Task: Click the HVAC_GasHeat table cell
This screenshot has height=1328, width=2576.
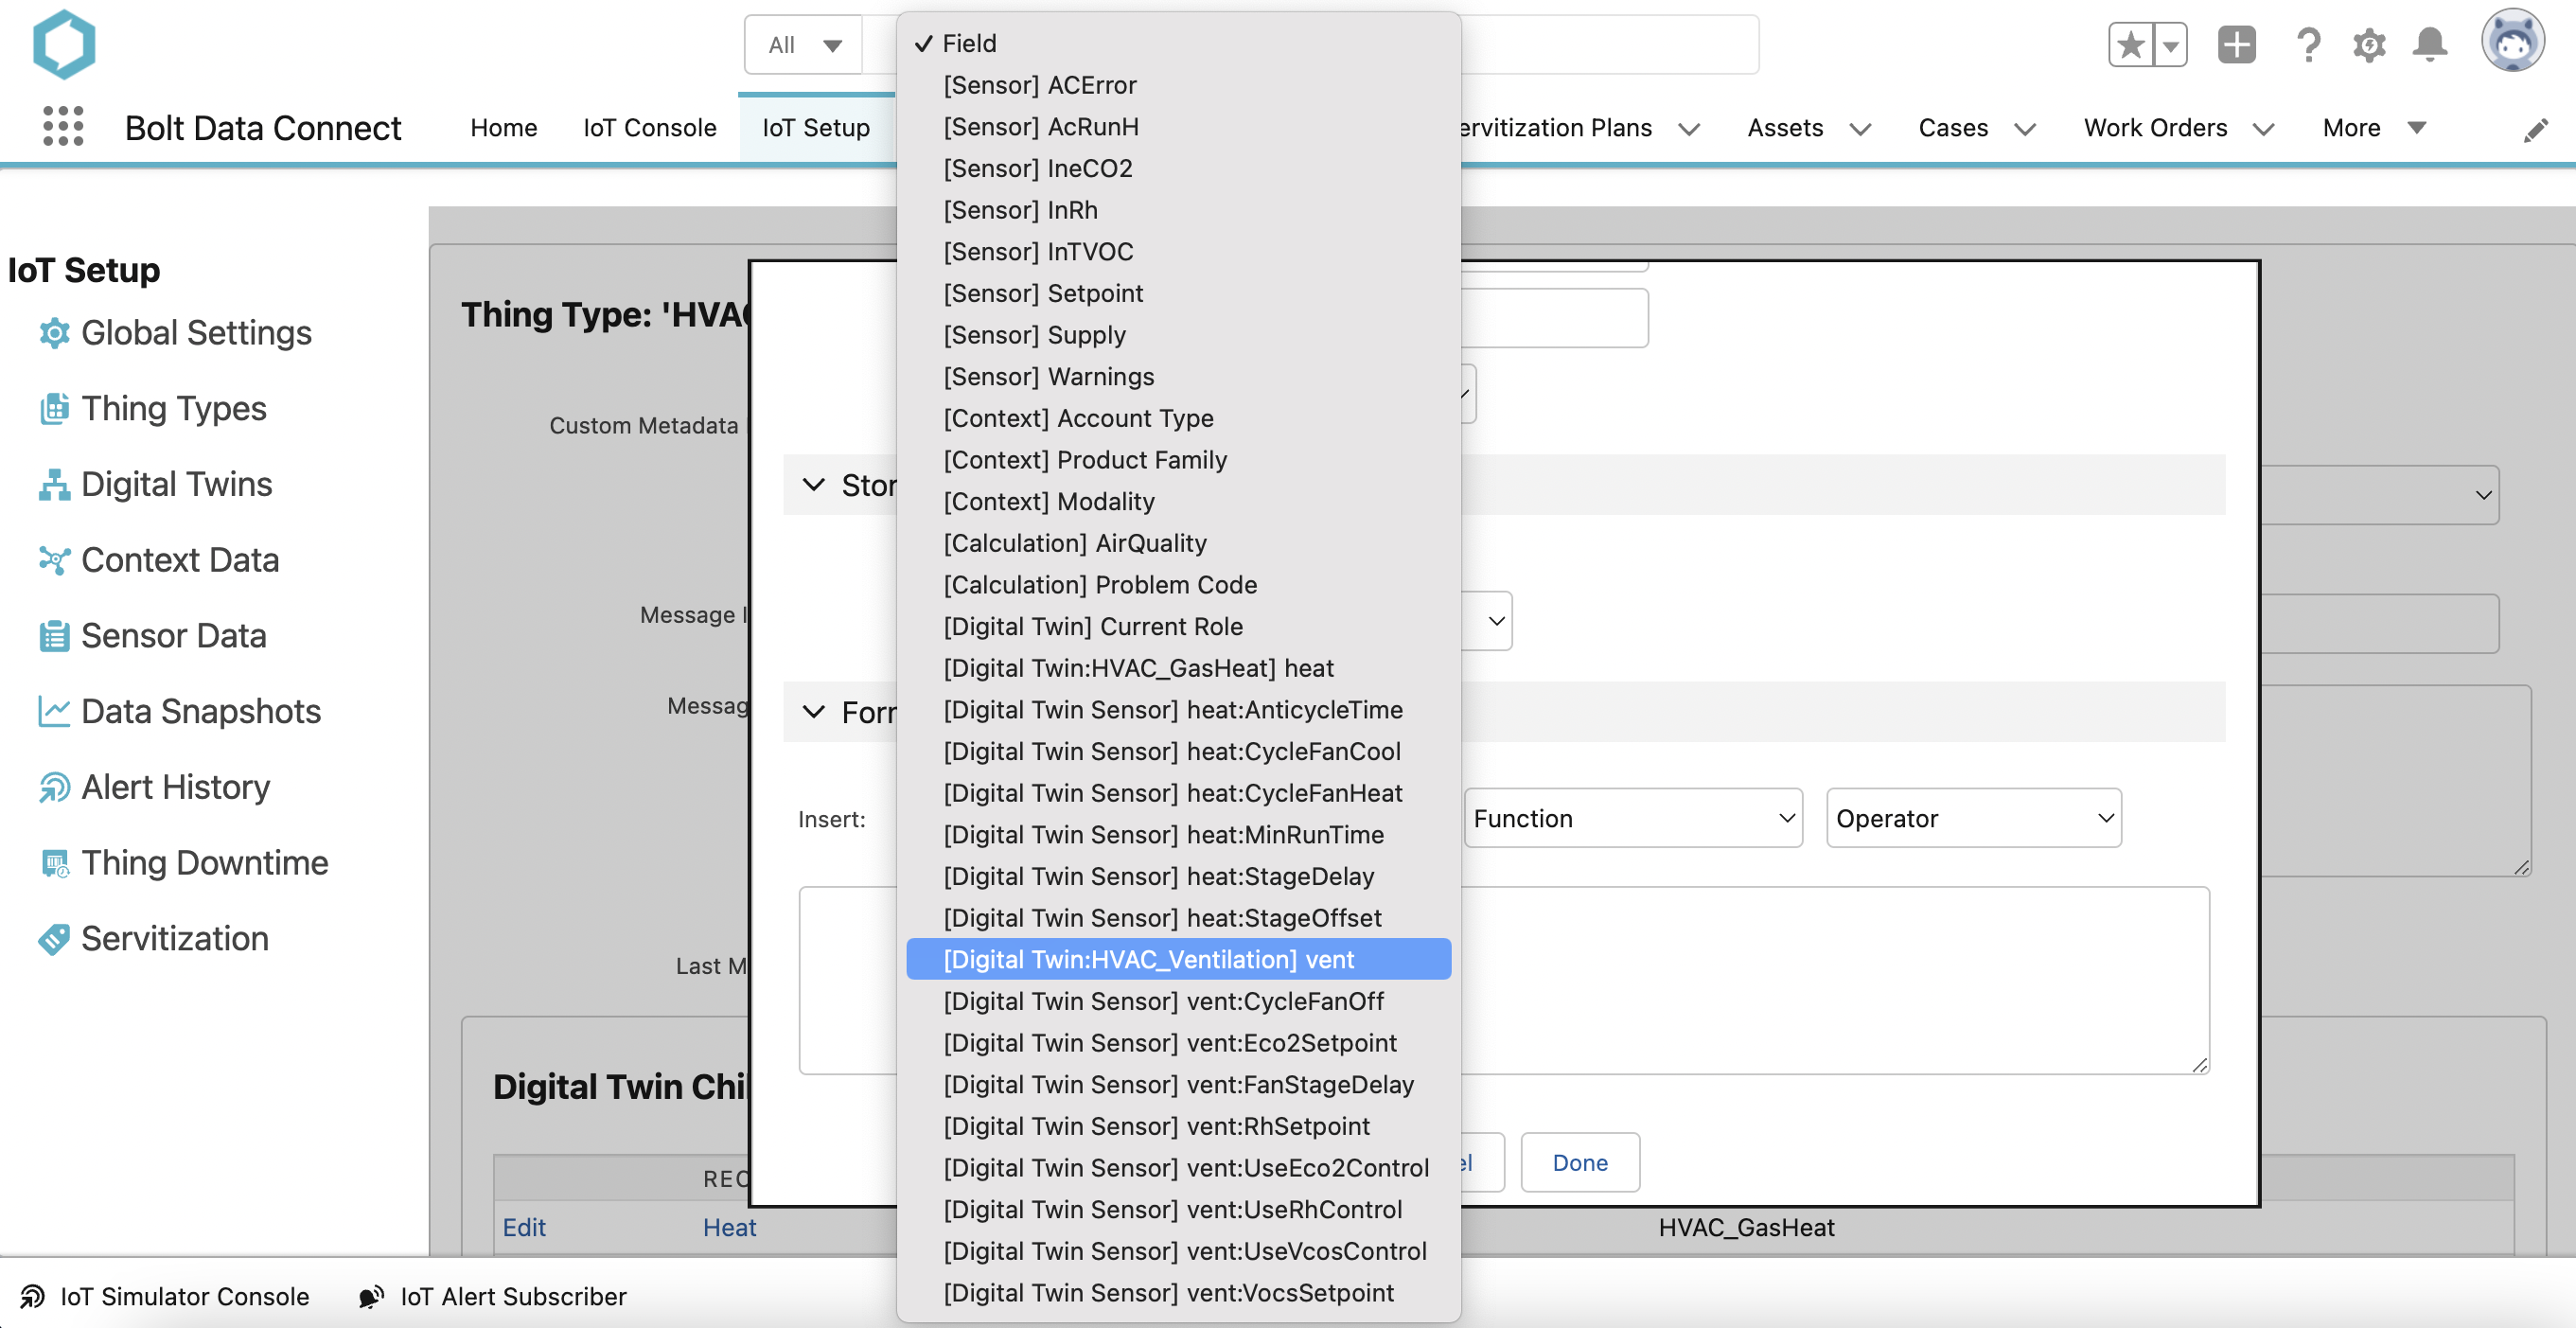Action: coord(1746,1227)
